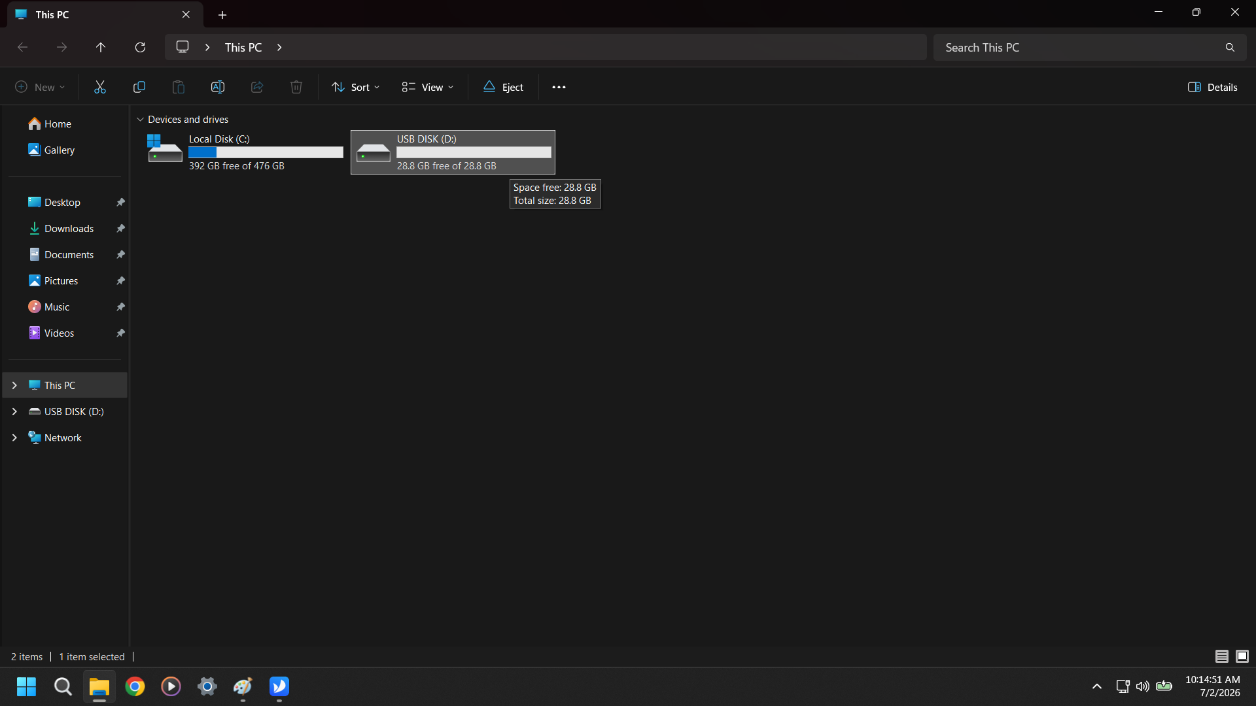Open Windows Start menu

click(26, 686)
